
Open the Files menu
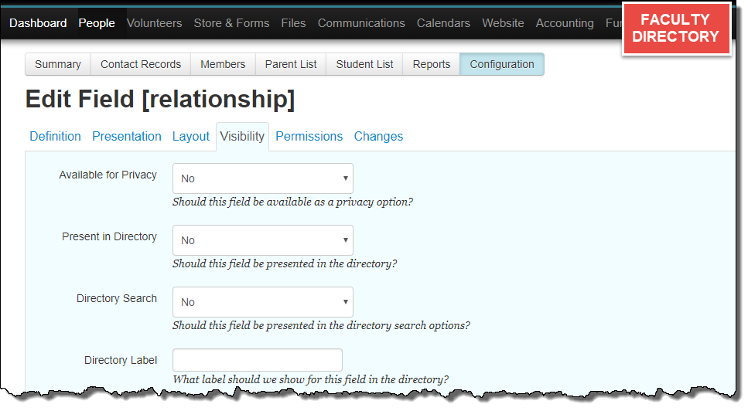point(293,23)
